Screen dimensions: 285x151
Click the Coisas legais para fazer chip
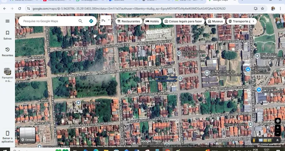pyautogui.click(x=183, y=21)
